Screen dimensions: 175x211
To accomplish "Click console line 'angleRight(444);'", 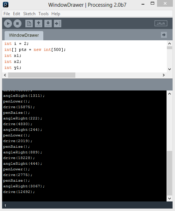I will pyautogui.click(x=23, y=164).
